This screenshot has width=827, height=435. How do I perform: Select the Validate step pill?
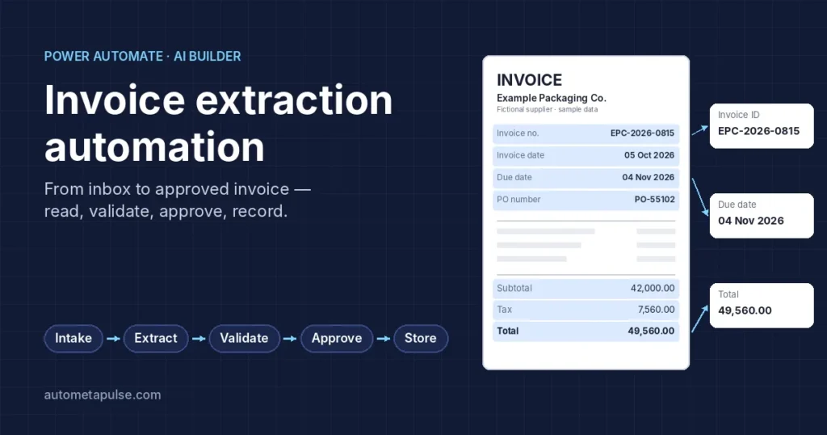[x=244, y=339]
